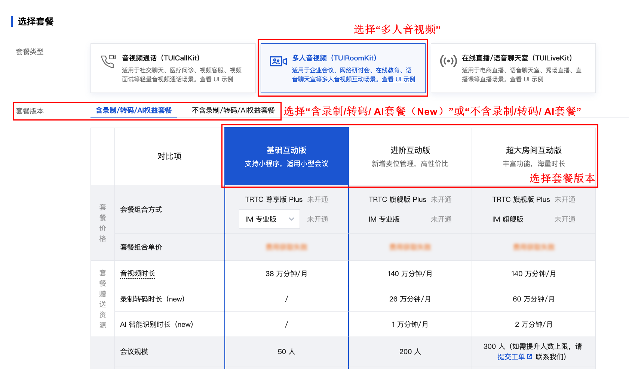Click the dropdown chevron beside IM 专业版
The height and width of the screenshot is (369, 629).
pyautogui.click(x=291, y=219)
